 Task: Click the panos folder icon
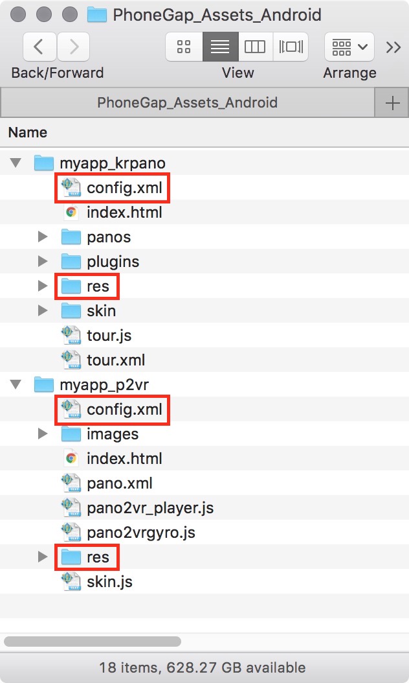point(71,237)
